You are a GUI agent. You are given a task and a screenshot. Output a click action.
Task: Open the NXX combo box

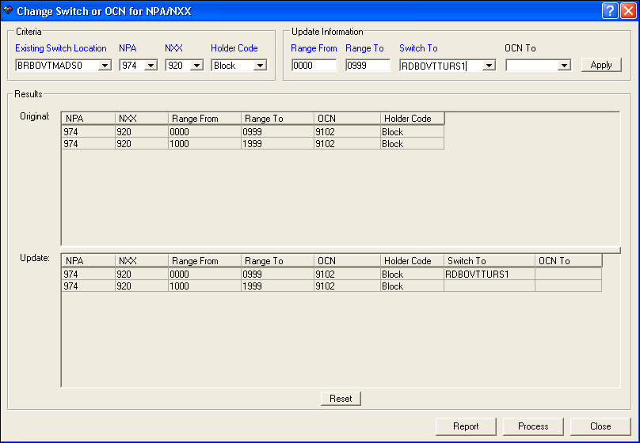pos(196,66)
